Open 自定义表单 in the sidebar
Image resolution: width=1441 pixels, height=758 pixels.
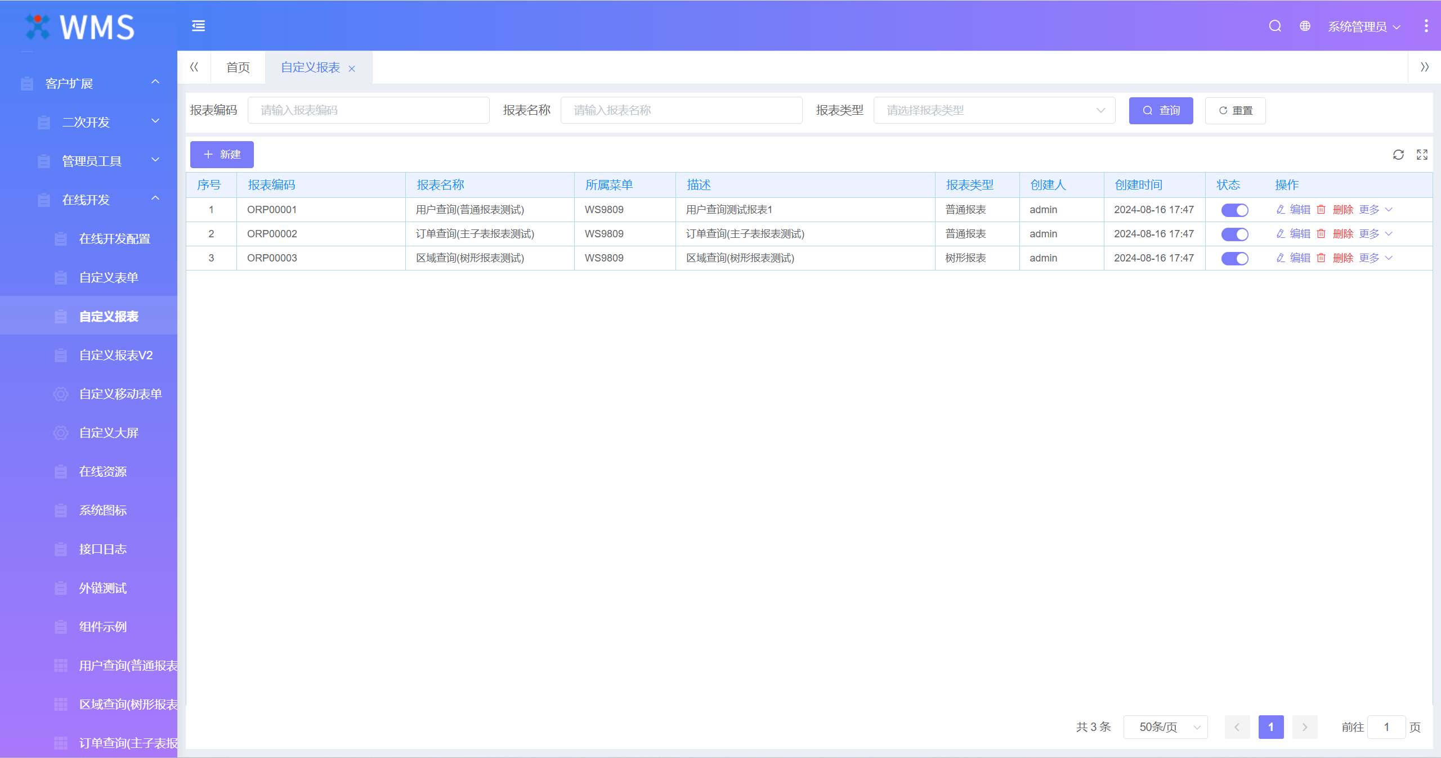click(88, 278)
